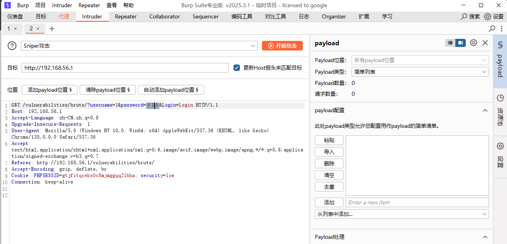This screenshot has height=244, width=507.
Task: Click the 清除payload位置 § button
Action: [x=108, y=90]
